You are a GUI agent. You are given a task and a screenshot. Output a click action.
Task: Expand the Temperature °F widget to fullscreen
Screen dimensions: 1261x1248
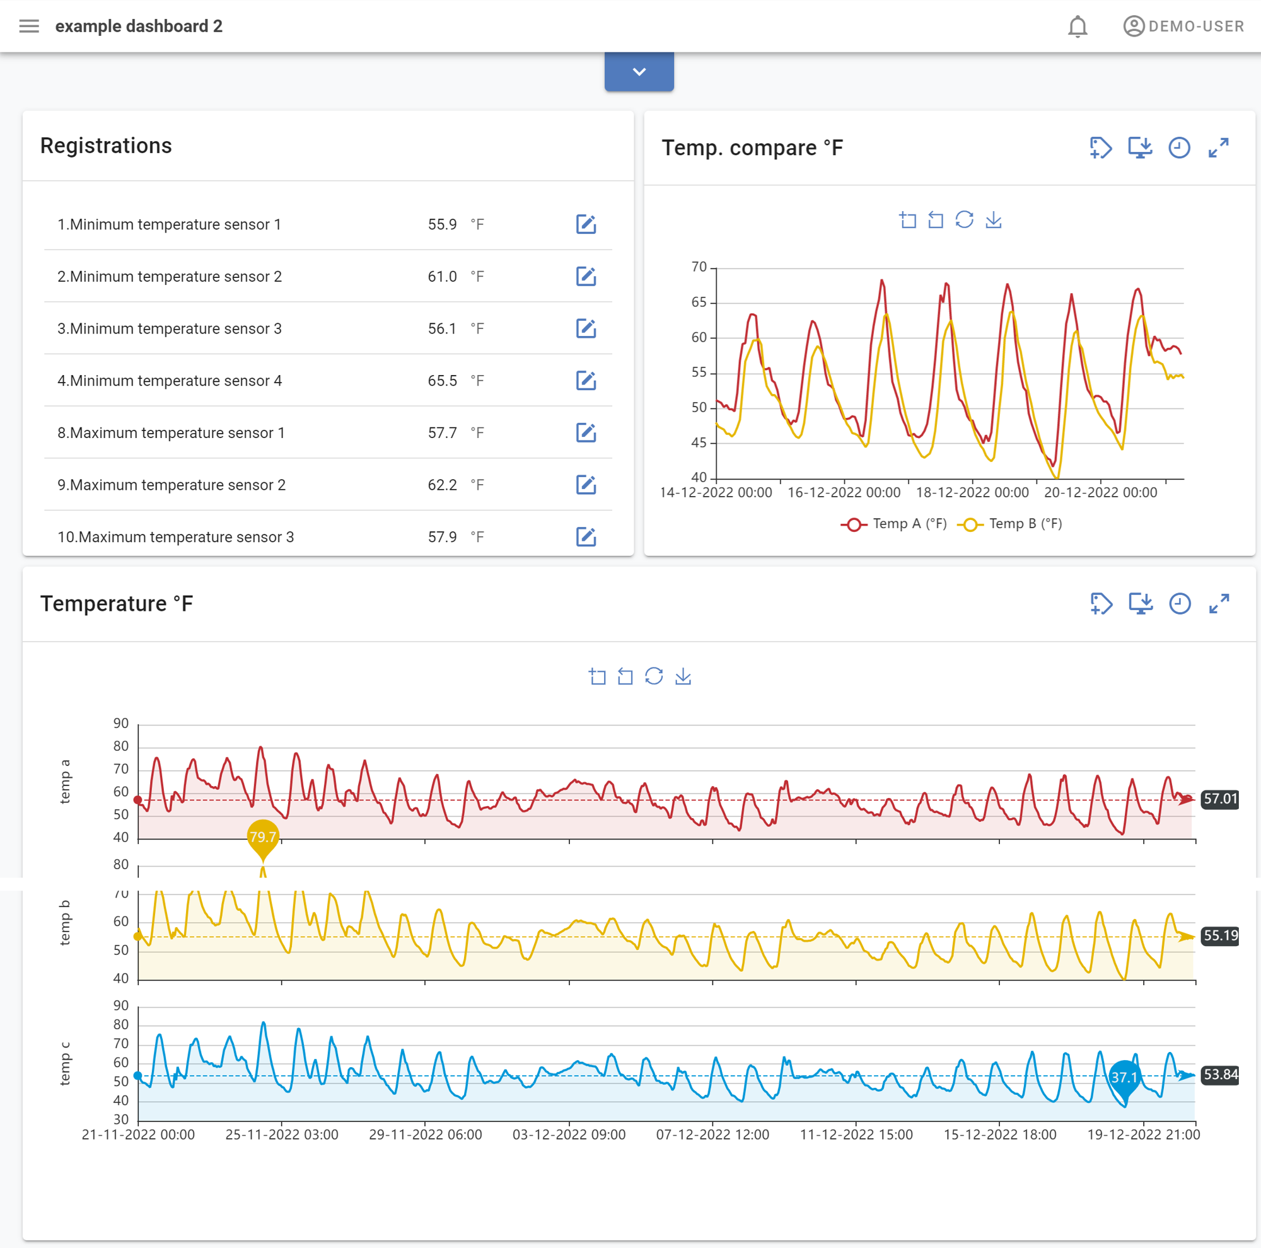click(1218, 603)
